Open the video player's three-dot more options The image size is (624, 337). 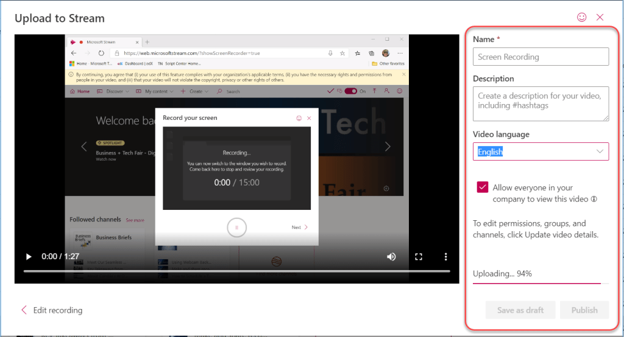[x=445, y=257]
